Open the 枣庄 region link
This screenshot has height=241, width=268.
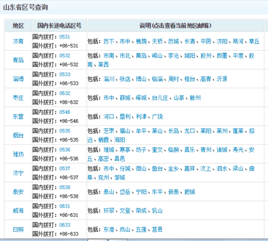pyautogui.click(x=18, y=98)
